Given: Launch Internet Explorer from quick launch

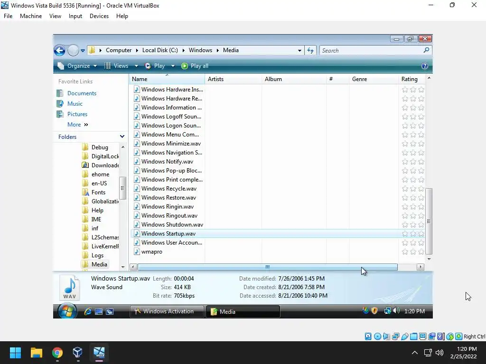Looking at the screenshot, I should (x=88, y=311).
